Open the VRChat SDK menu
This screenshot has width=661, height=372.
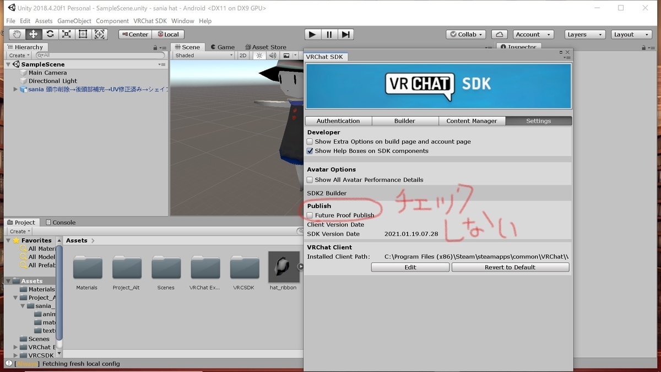[x=150, y=21]
